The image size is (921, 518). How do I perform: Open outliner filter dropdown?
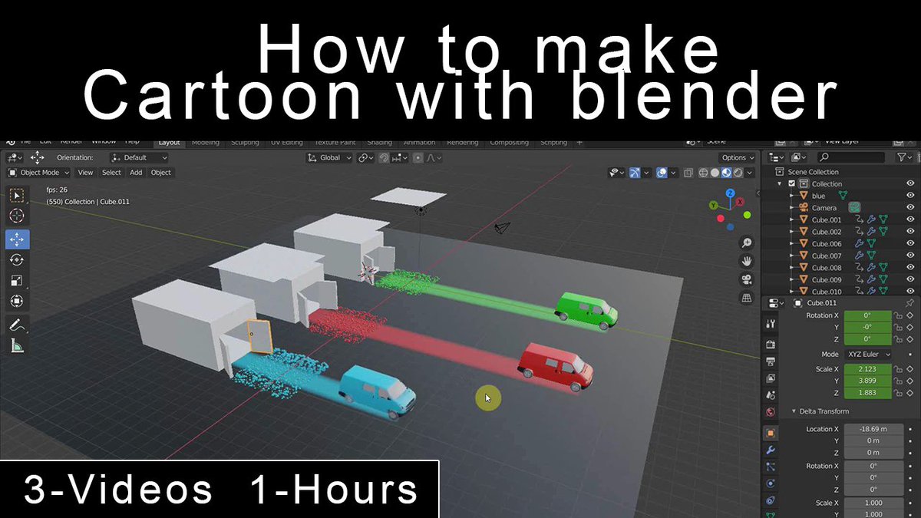tap(905, 157)
